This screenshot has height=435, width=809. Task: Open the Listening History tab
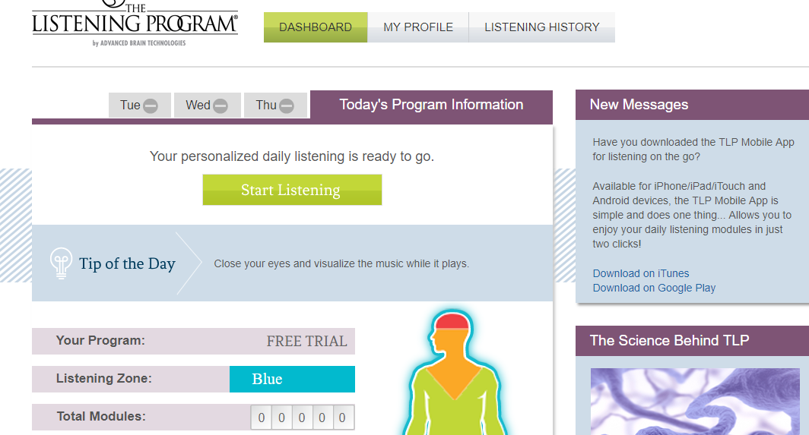pyautogui.click(x=541, y=27)
